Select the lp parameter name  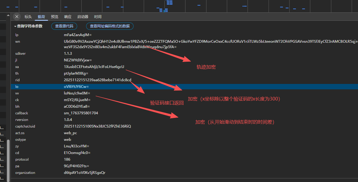(17, 35)
